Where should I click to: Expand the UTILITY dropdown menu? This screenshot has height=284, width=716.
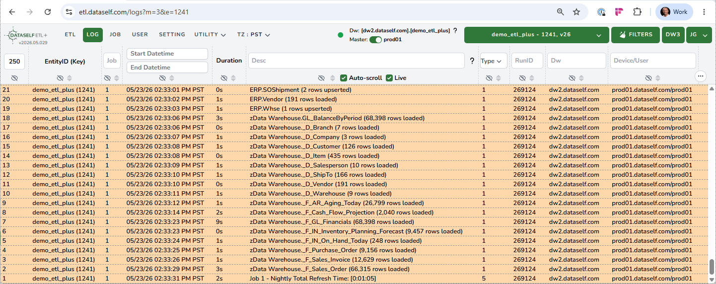[x=210, y=35]
